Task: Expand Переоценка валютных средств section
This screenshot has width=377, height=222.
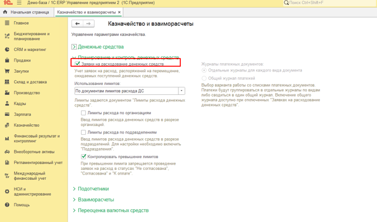Action: coord(74,210)
